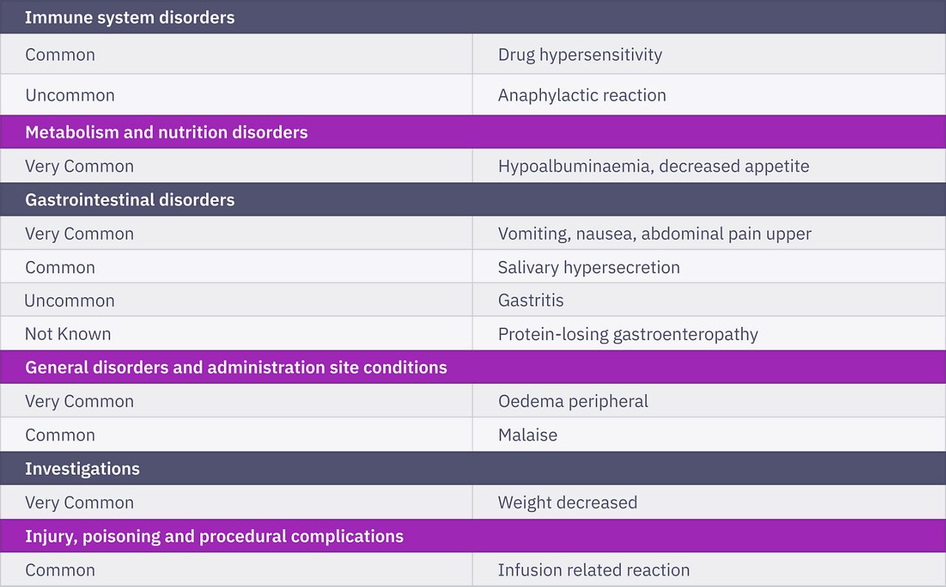Viewport: 946px width, 587px height.
Task: Select the Protein-losing gastroenteropathy cell
Action: point(709,334)
